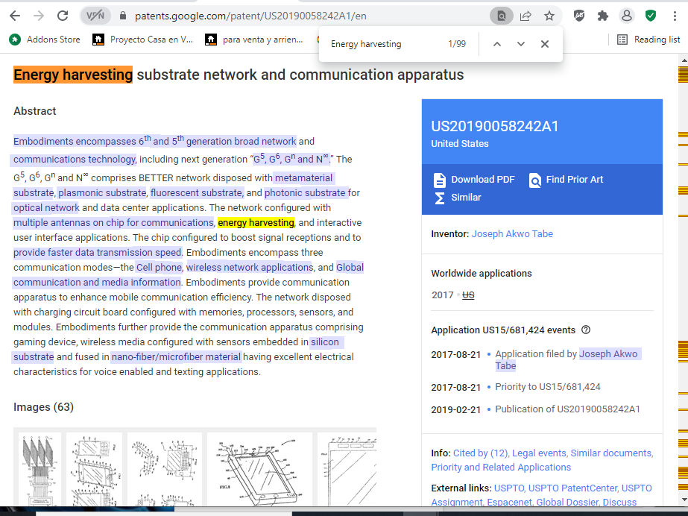This screenshot has width=688, height=516.
Task: Click the help icon next to Application events
Action: tap(586, 330)
